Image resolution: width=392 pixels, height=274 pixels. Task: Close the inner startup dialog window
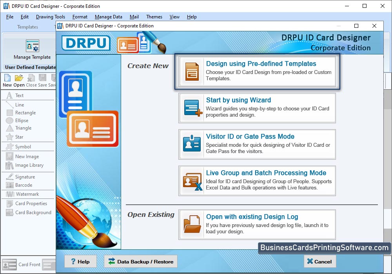pyautogui.click(x=374, y=26)
